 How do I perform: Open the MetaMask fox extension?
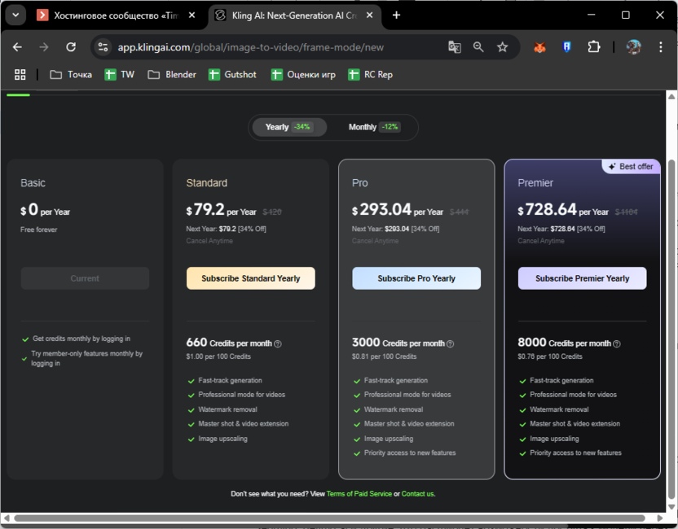tap(539, 47)
